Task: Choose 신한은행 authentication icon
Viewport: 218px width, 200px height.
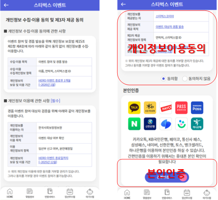Action: click(x=150, y=124)
